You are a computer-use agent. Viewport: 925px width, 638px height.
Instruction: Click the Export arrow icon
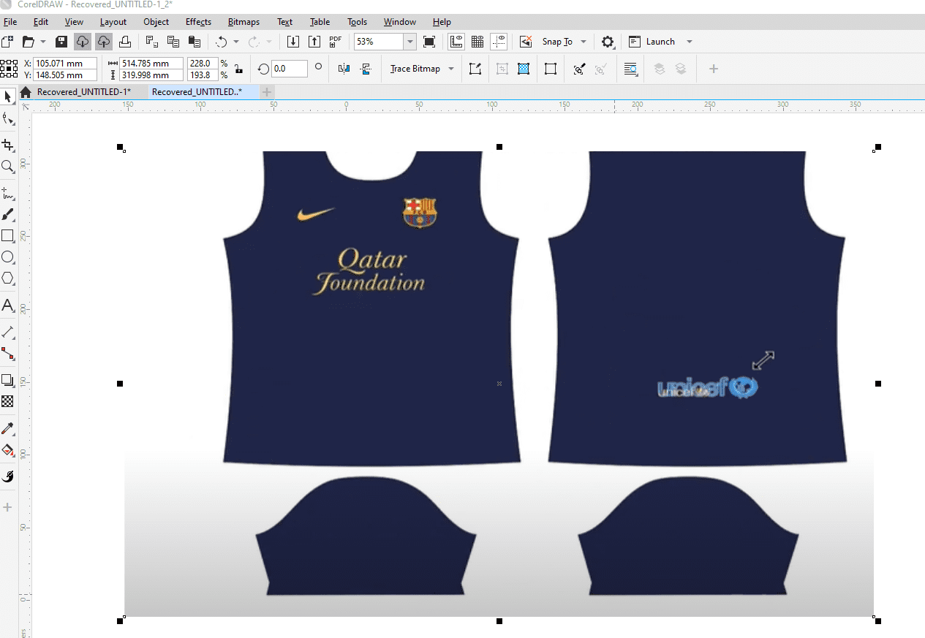click(x=314, y=42)
